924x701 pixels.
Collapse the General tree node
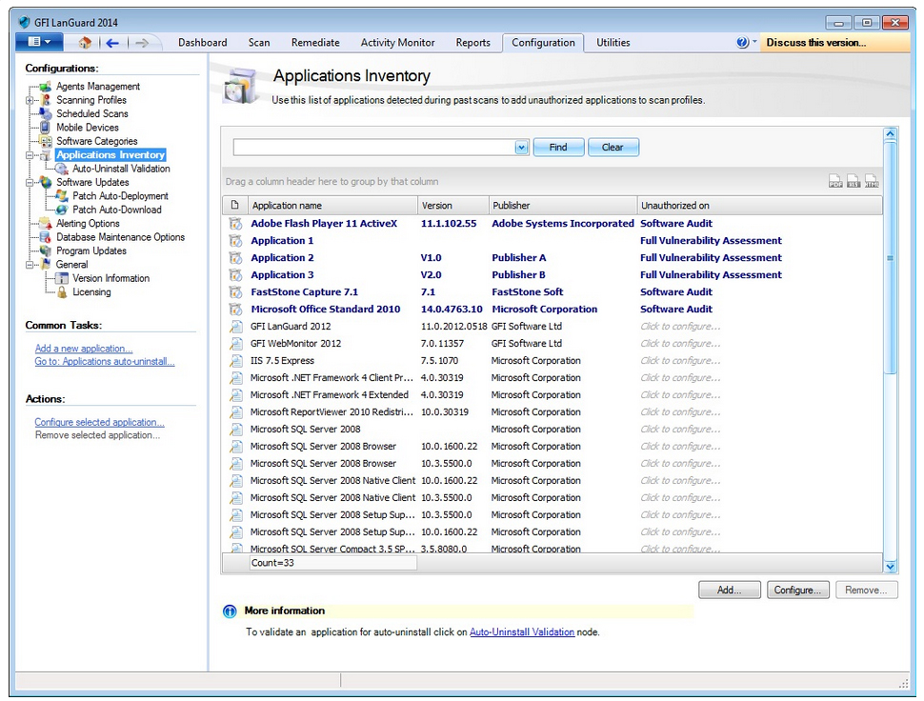click(30, 265)
